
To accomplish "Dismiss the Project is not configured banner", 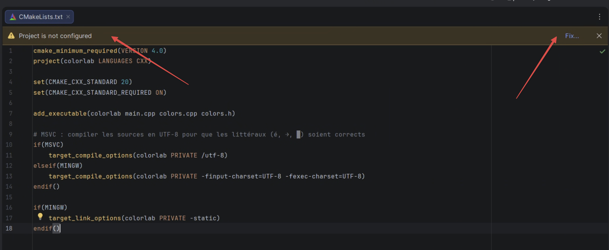I will (x=599, y=36).
